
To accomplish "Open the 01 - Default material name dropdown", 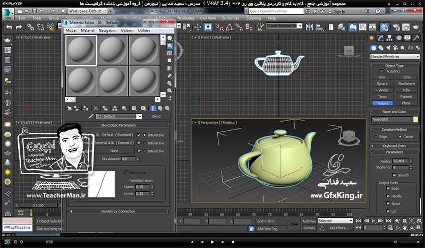I will [119, 116].
